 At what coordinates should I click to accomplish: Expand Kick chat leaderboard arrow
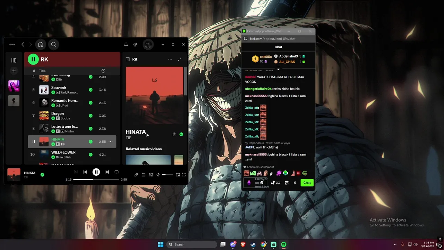click(278, 68)
